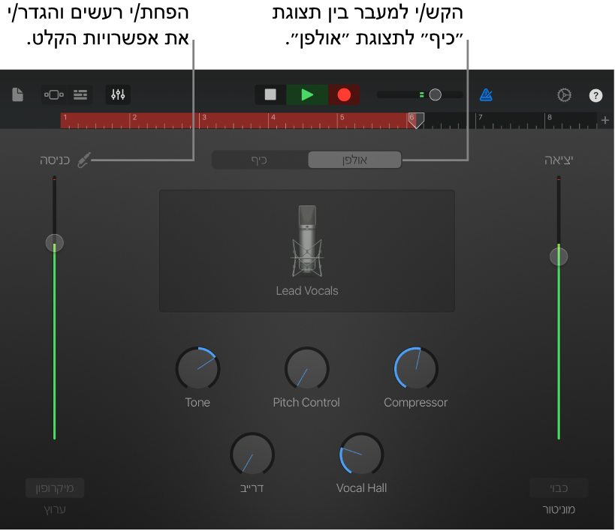Viewport: 615px width, 531px height.
Task: Switch to the כיף (Fun) tab
Action: tap(260, 159)
